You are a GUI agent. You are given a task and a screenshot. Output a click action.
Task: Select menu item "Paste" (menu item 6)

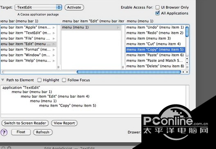(x=155, y=55)
